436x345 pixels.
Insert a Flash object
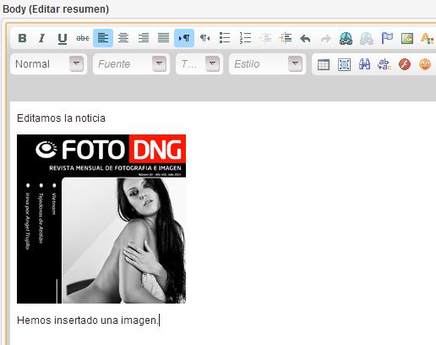tap(405, 64)
